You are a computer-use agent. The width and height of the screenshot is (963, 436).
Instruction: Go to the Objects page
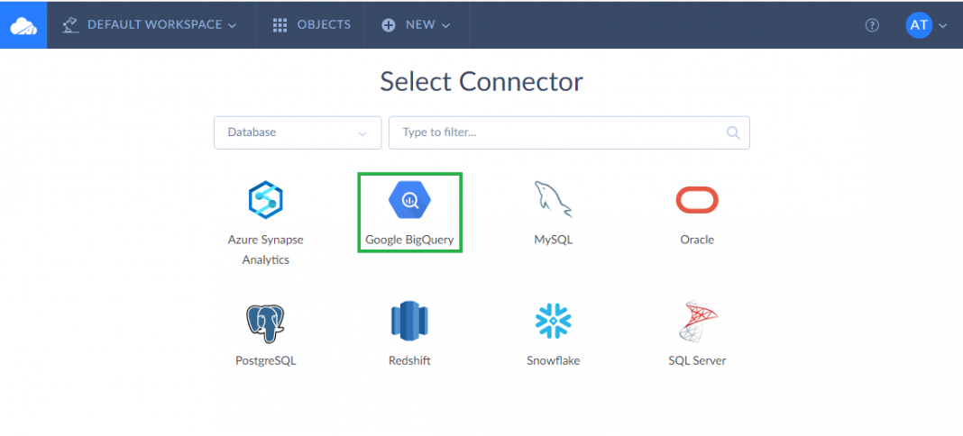[x=312, y=25]
